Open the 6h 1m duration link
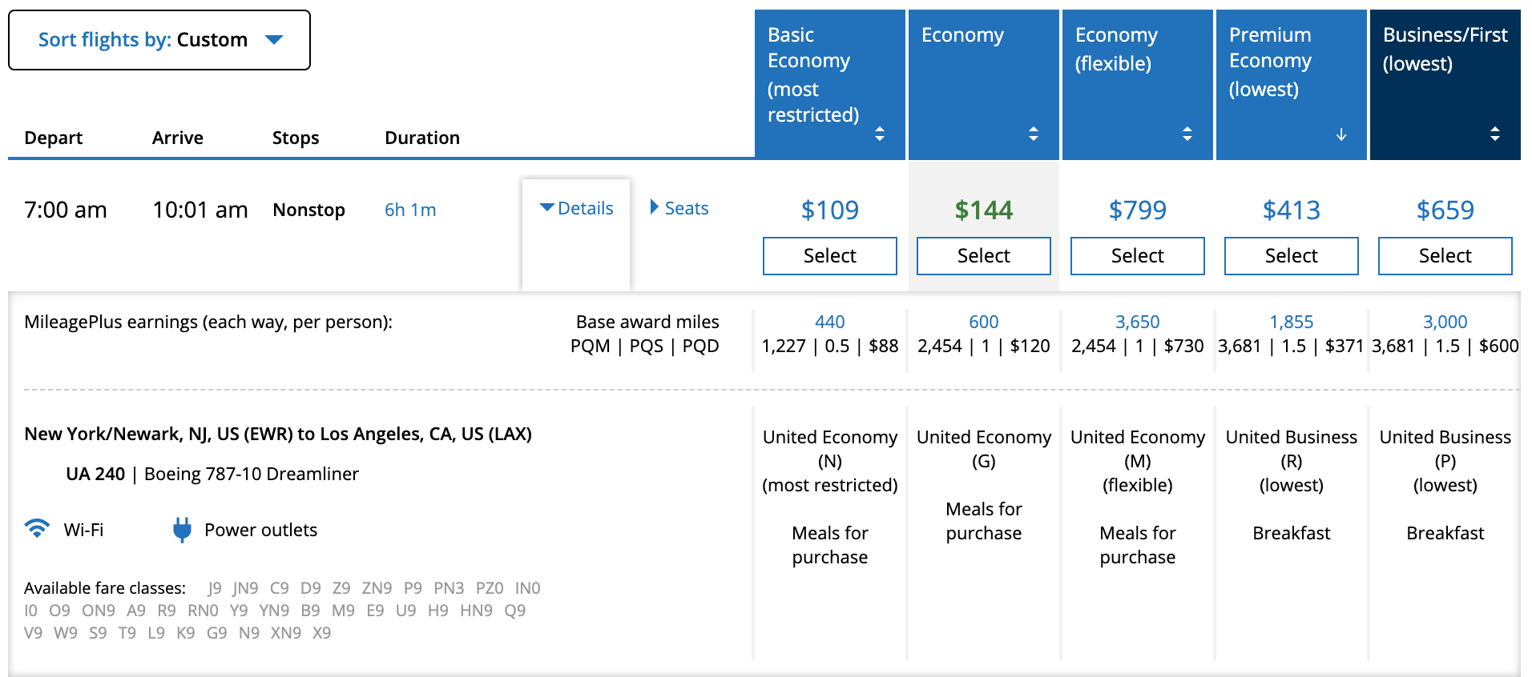The height and width of the screenshot is (677, 1532). point(410,210)
